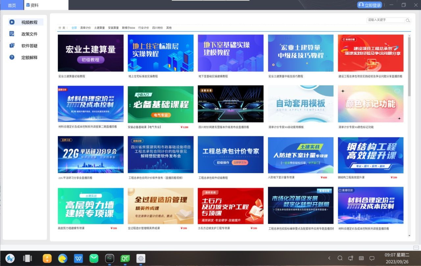This screenshot has width=421, height=266.
Task: Open 地上住宅标准层实操教程 thumbnail
Action: (x=161, y=53)
